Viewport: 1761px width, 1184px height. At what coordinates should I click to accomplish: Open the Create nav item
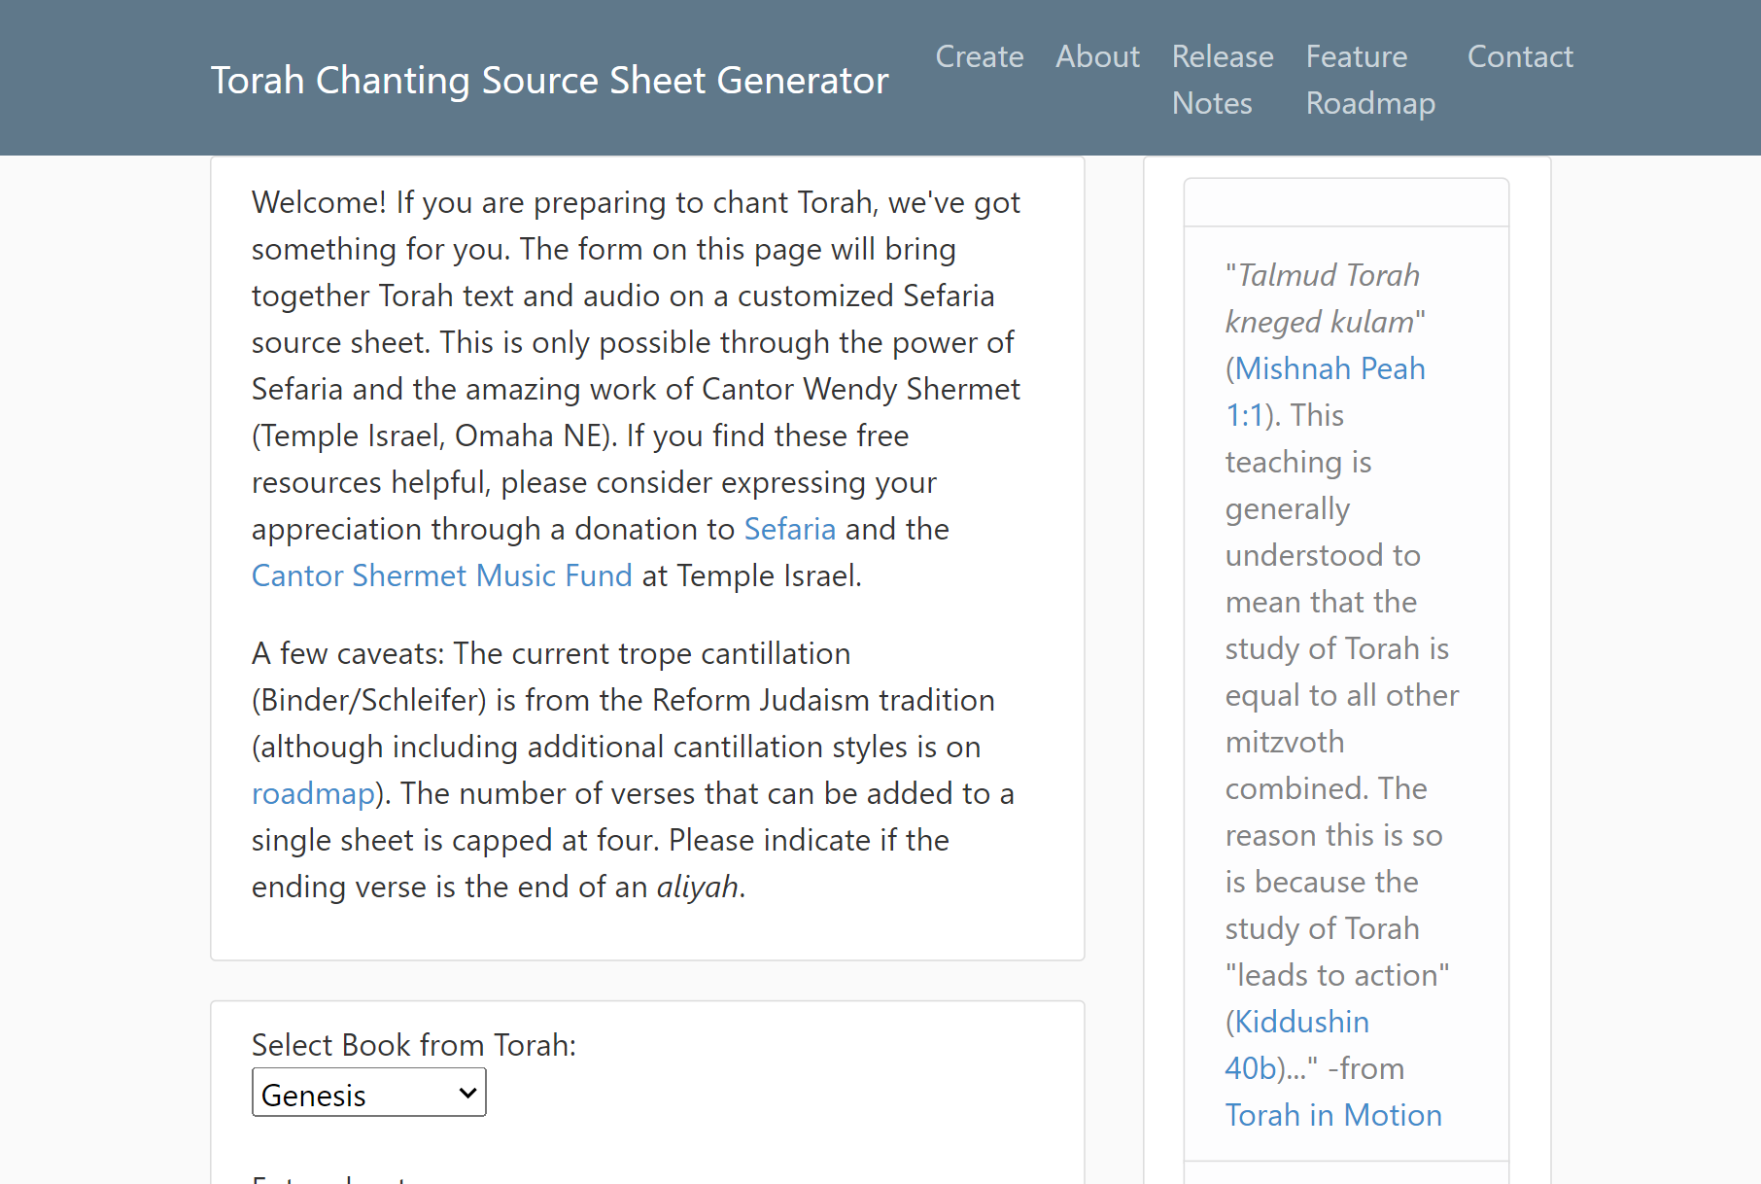(979, 56)
